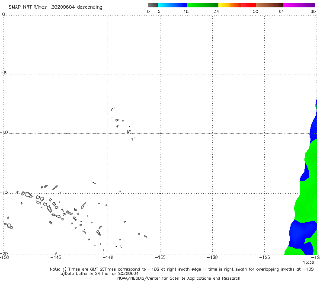This screenshot has width=320, height=281.
Task: Click the swath time label '13:39'
Action: click(308, 262)
